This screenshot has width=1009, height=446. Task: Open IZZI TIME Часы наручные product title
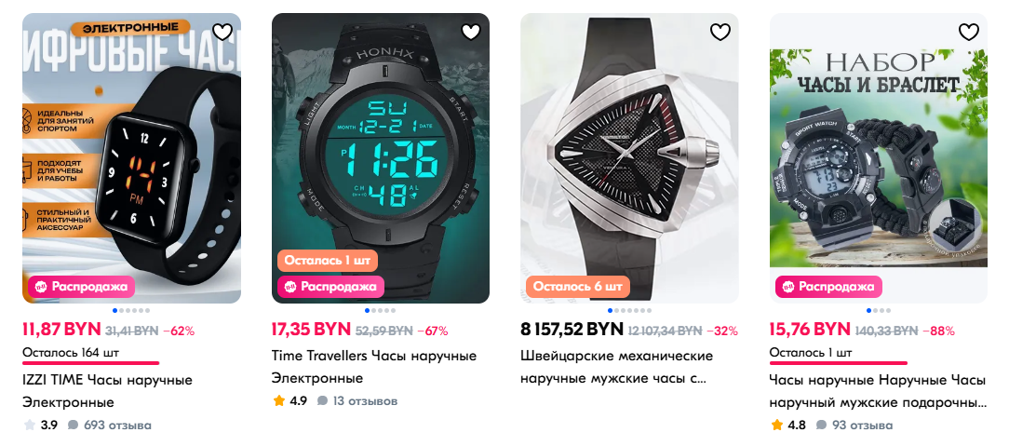[107, 391]
